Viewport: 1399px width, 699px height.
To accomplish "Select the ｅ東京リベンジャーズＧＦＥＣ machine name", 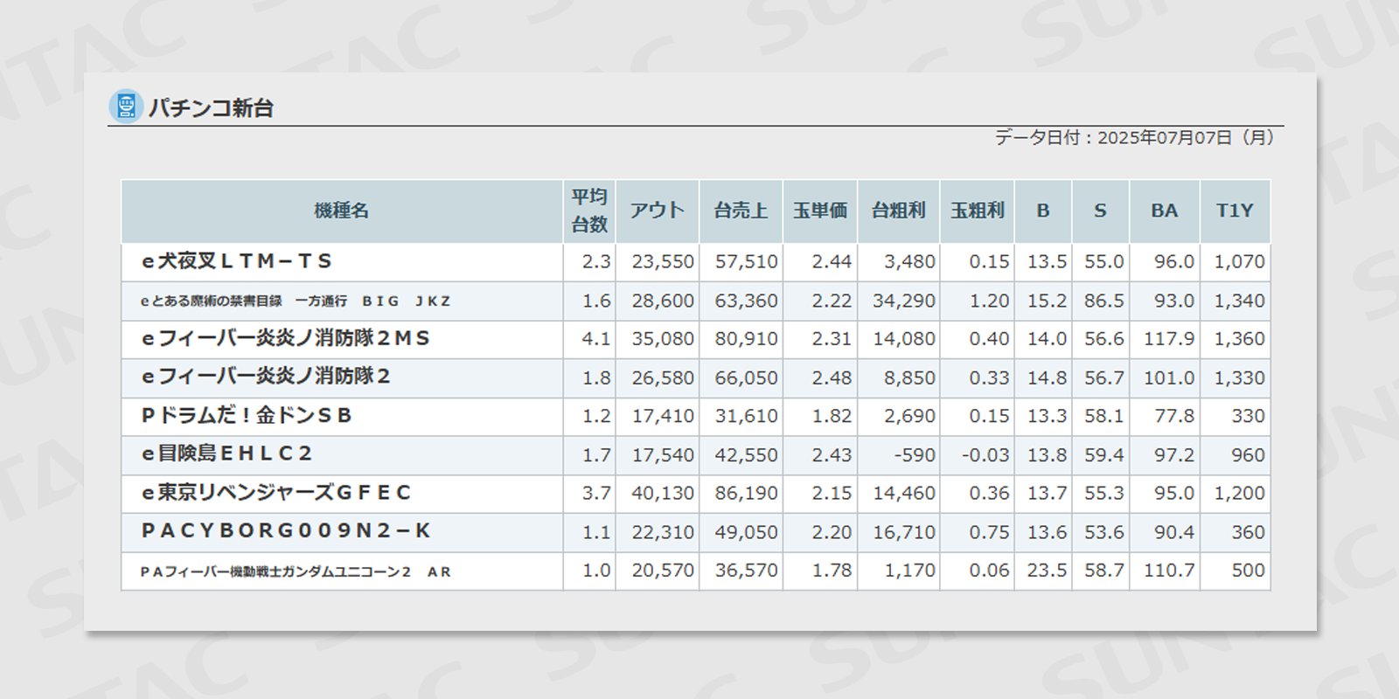I will (276, 493).
